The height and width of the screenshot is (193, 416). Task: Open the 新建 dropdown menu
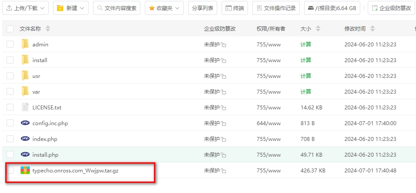[x=71, y=8]
